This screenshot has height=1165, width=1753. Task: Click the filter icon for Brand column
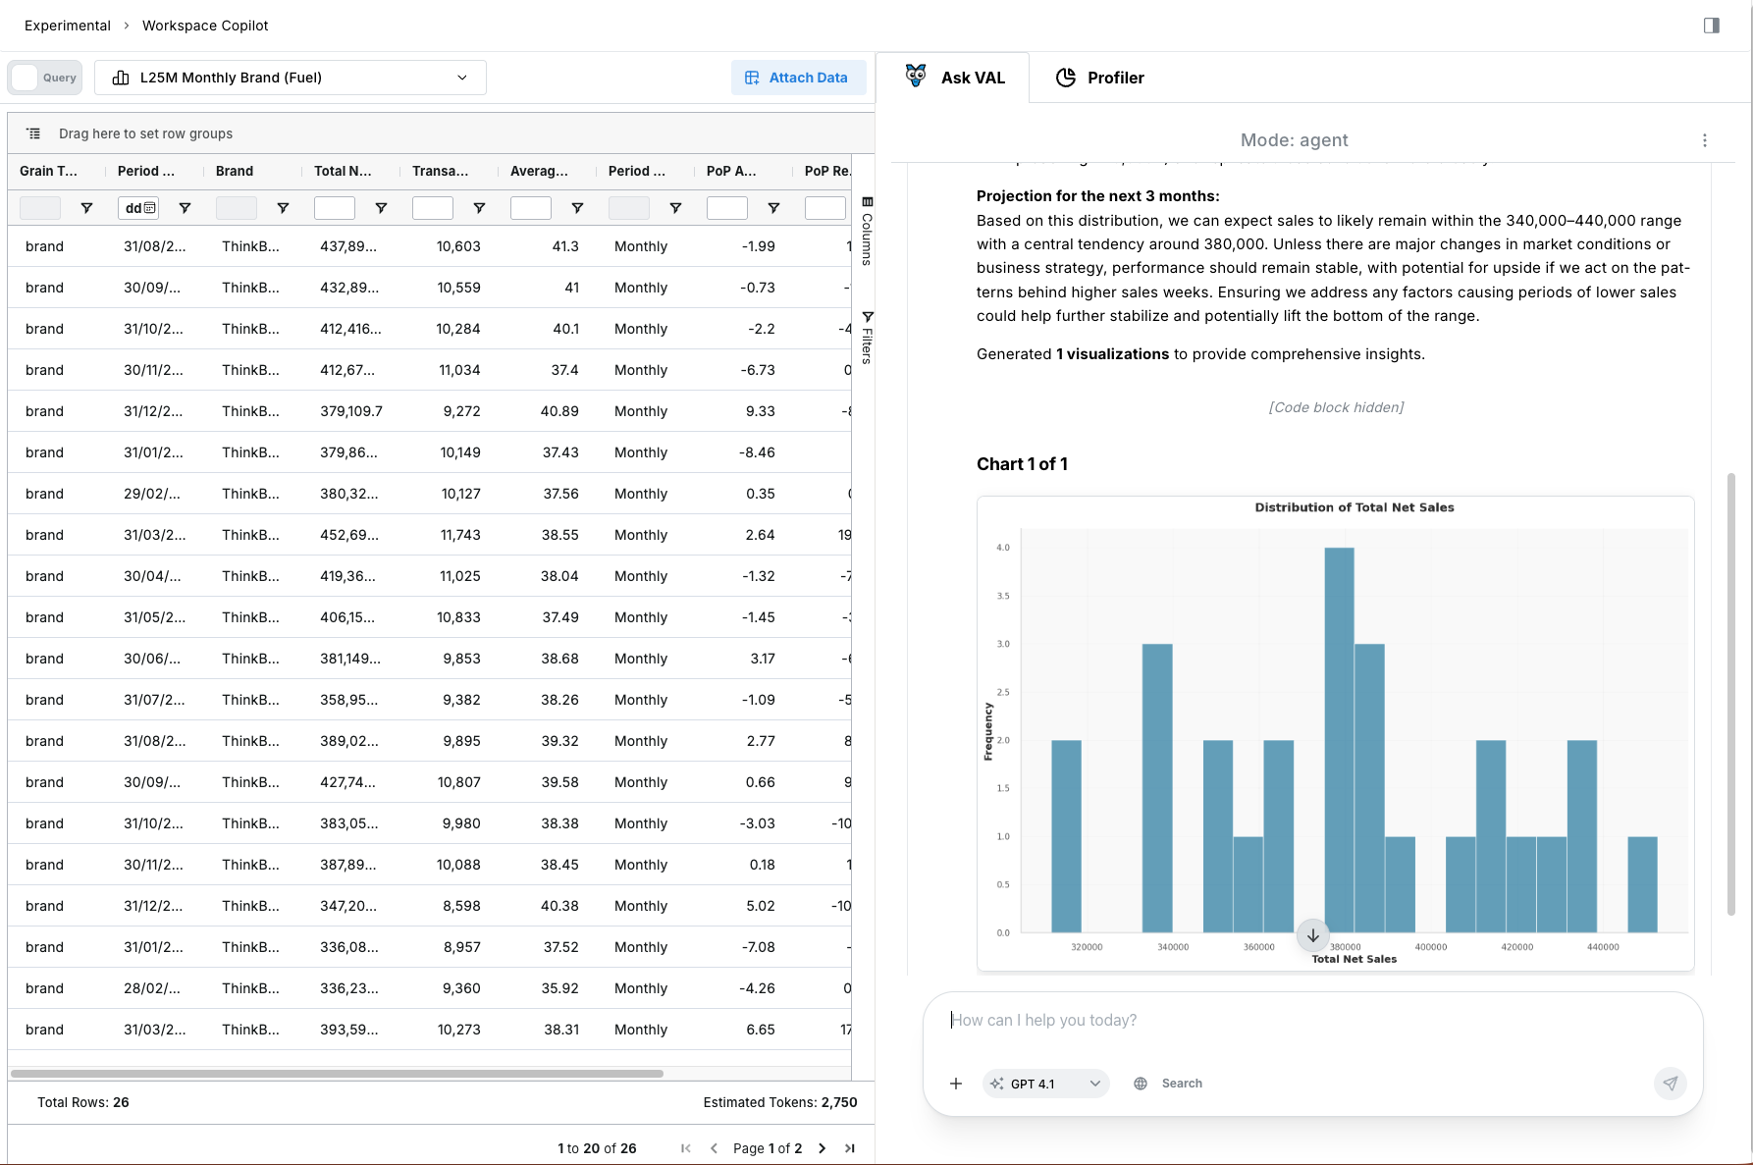[x=283, y=208]
